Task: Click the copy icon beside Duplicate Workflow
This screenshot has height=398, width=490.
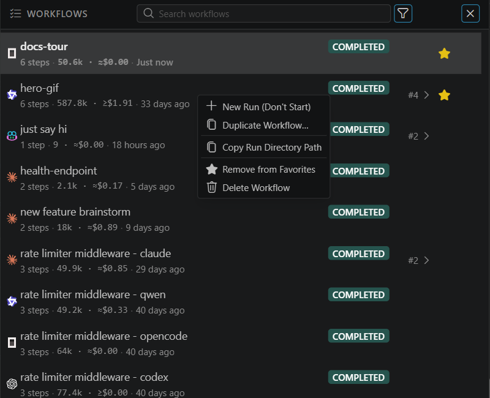Action: point(211,124)
